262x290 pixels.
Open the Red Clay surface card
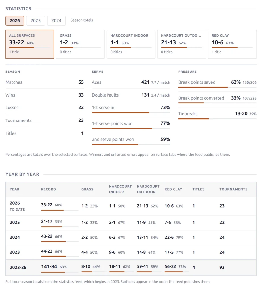point(232,44)
